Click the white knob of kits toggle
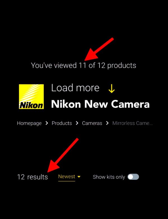Viewport: 168px width, 219px height. [130, 177]
